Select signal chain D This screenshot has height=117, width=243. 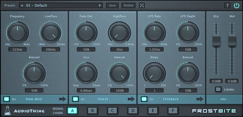point(133,111)
